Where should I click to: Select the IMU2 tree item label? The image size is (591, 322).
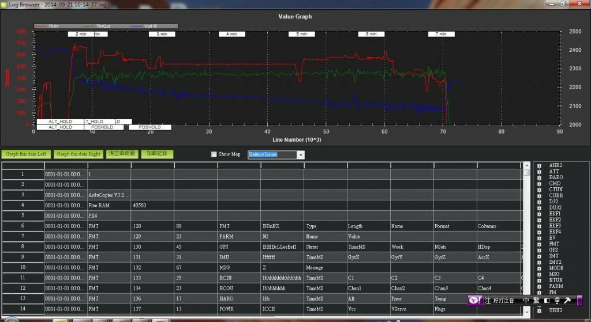pos(555,262)
